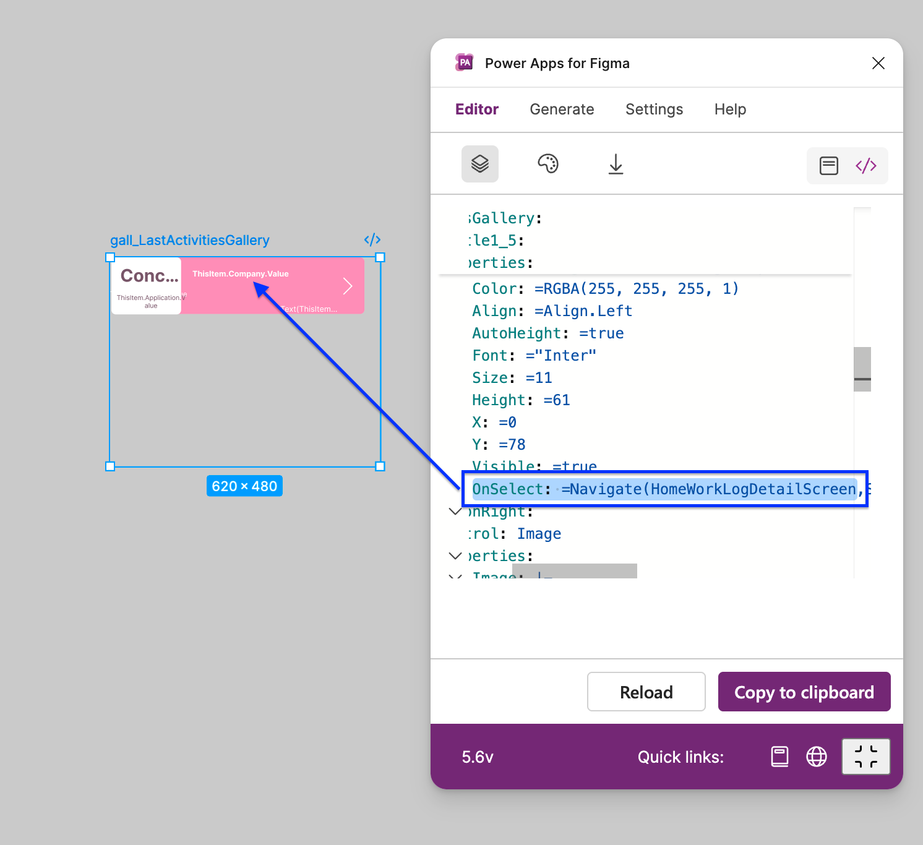Open the theme palette icon
The width and height of the screenshot is (923, 845).
(548, 164)
